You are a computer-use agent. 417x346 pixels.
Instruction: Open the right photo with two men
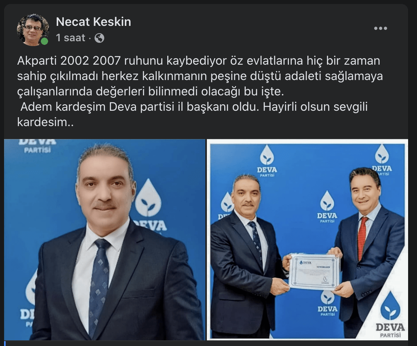coord(307,240)
